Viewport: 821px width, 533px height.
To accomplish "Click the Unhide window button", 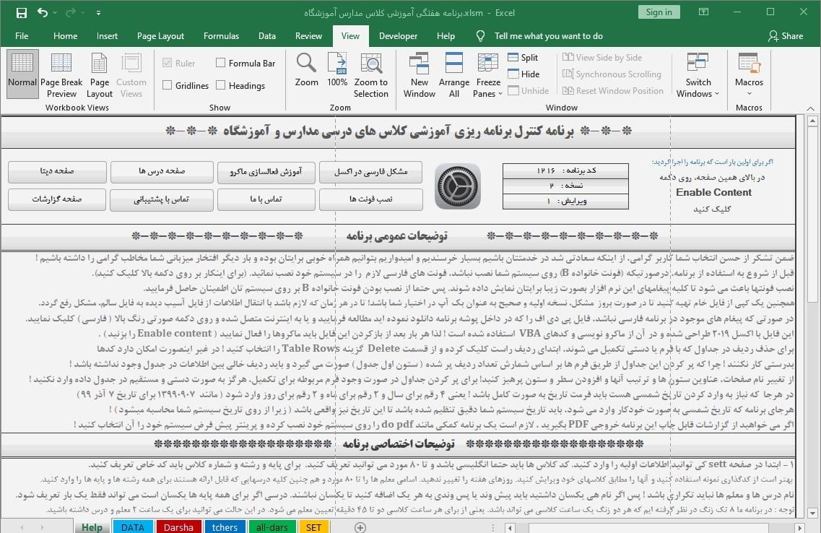I will pos(529,90).
